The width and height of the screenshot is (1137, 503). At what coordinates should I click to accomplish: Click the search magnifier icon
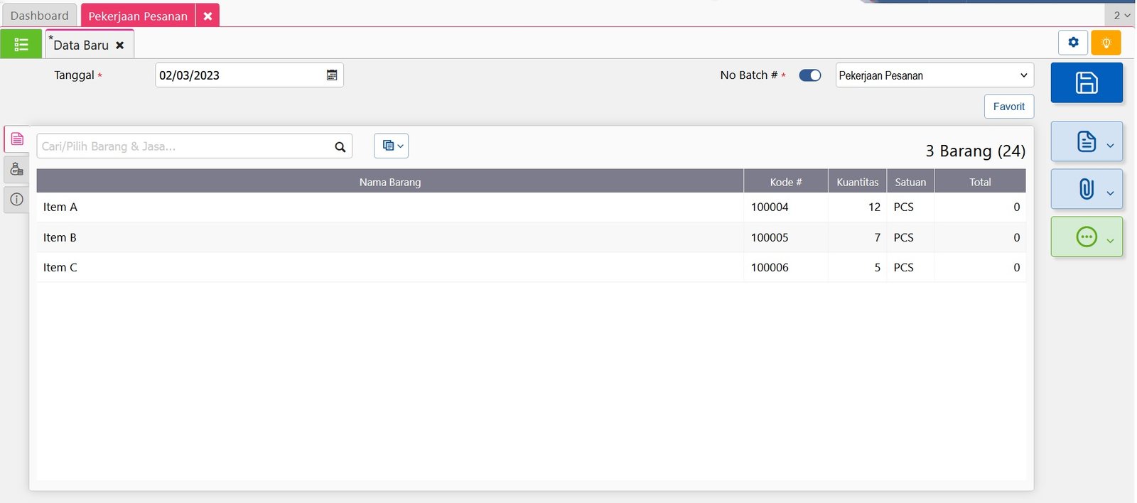tap(340, 147)
